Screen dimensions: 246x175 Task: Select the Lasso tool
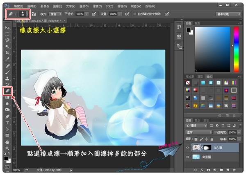pyautogui.click(x=7, y=40)
